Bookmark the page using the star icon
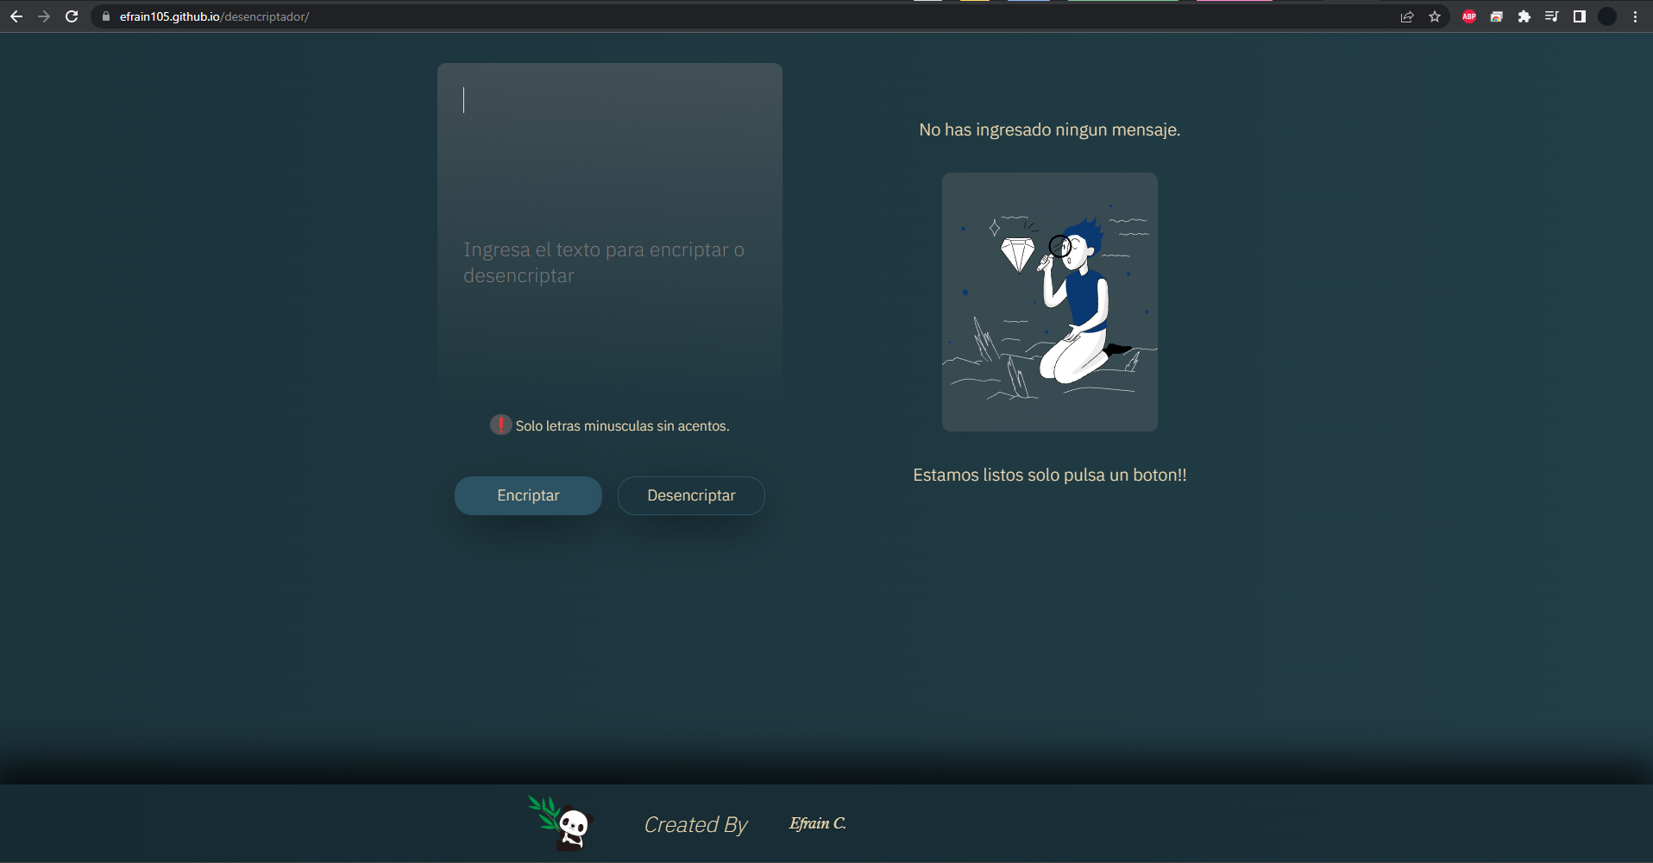This screenshot has height=863, width=1653. pyautogui.click(x=1436, y=16)
